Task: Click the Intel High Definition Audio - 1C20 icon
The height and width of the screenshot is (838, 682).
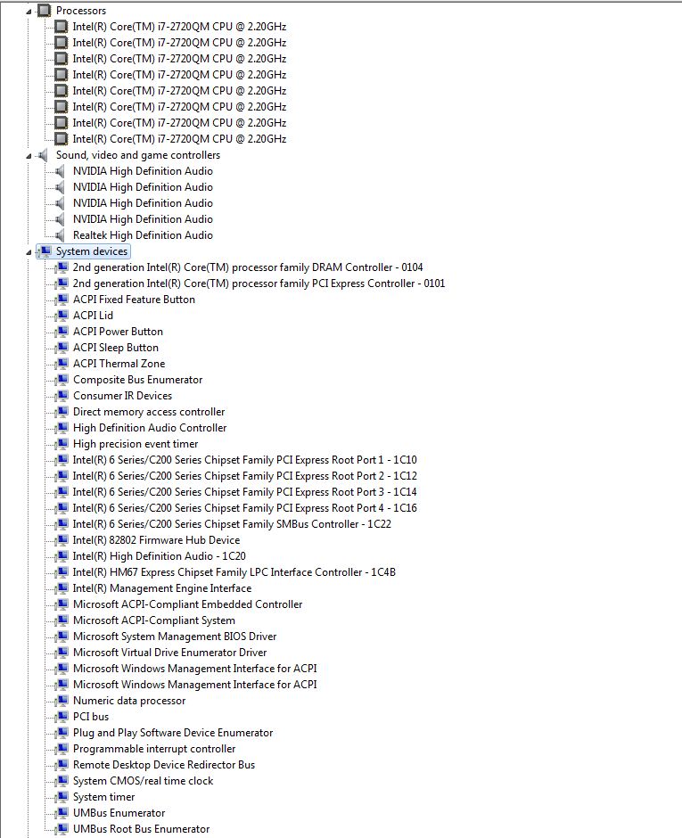Action: point(62,555)
